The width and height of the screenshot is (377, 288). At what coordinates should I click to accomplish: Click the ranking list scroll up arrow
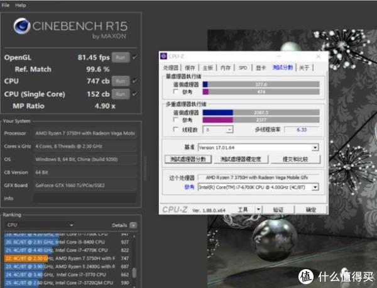pos(134,236)
